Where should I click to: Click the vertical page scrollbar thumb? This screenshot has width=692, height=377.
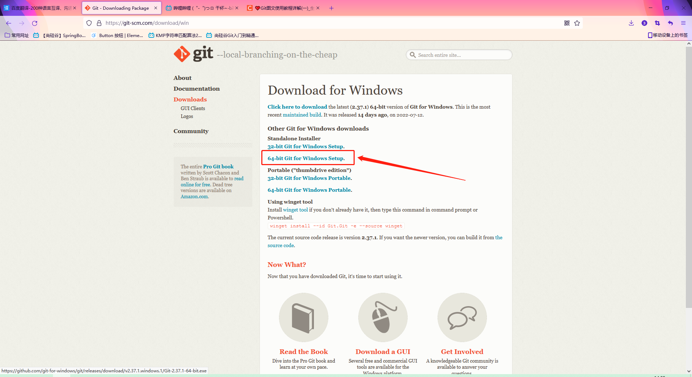pos(688,177)
